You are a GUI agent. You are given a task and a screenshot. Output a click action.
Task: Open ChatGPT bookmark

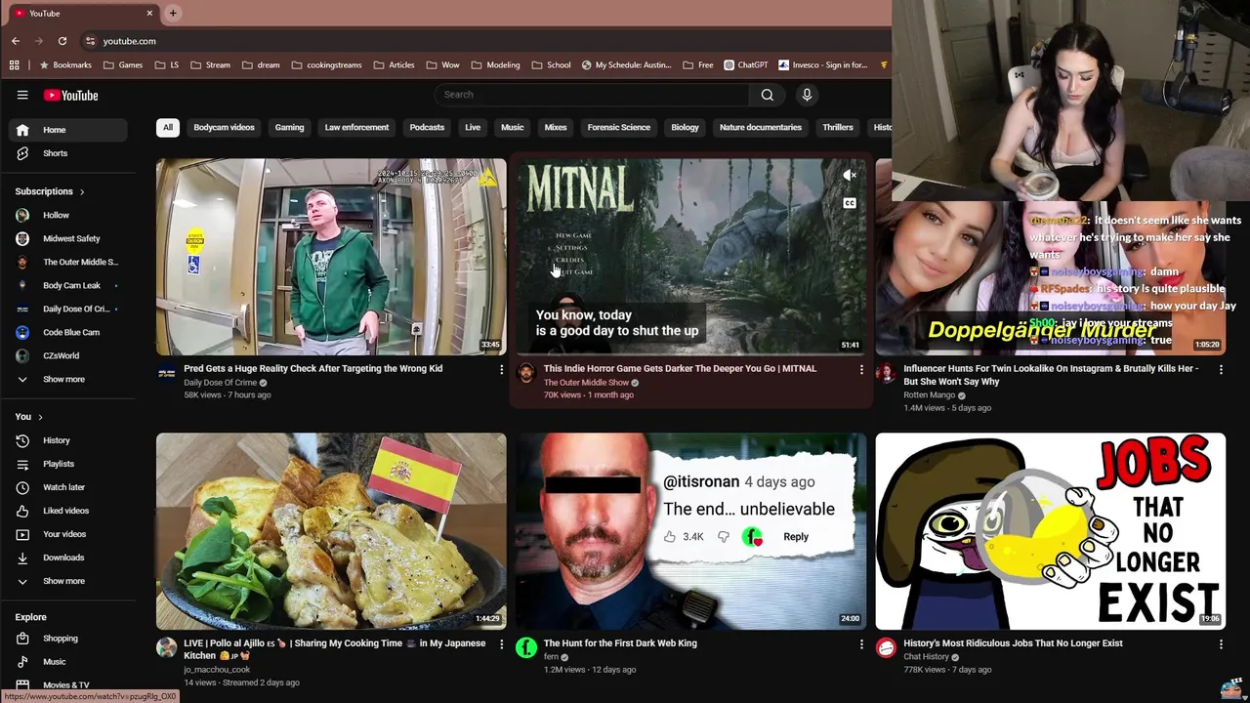[745, 65]
